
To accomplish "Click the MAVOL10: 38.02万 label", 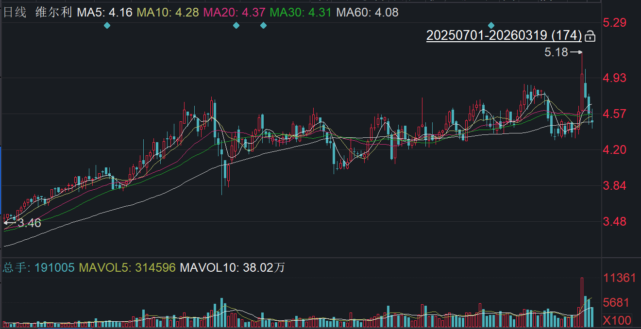I will tap(232, 267).
